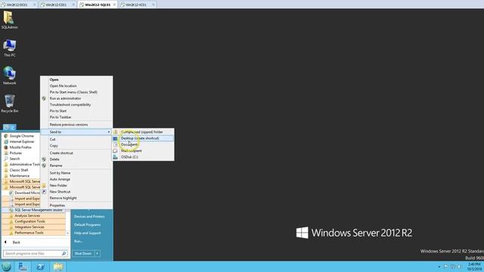Click the Mail recipient icon

click(116, 151)
